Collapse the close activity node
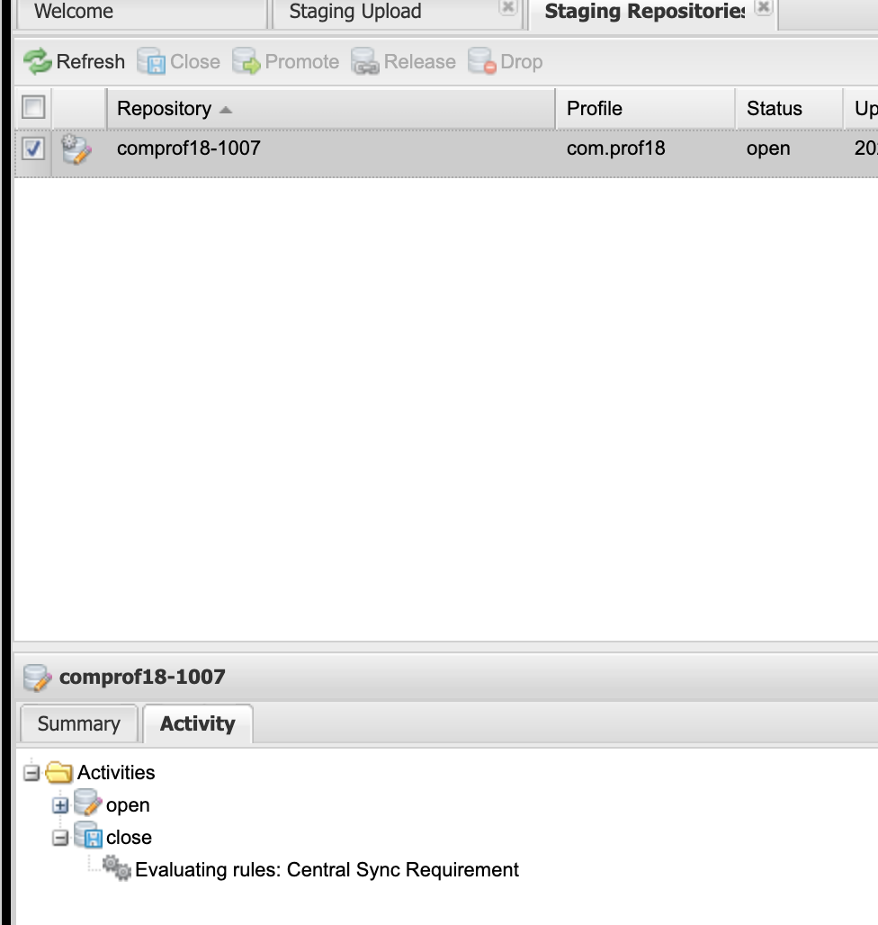The height and width of the screenshot is (925, 878). [x=60, y=838]
